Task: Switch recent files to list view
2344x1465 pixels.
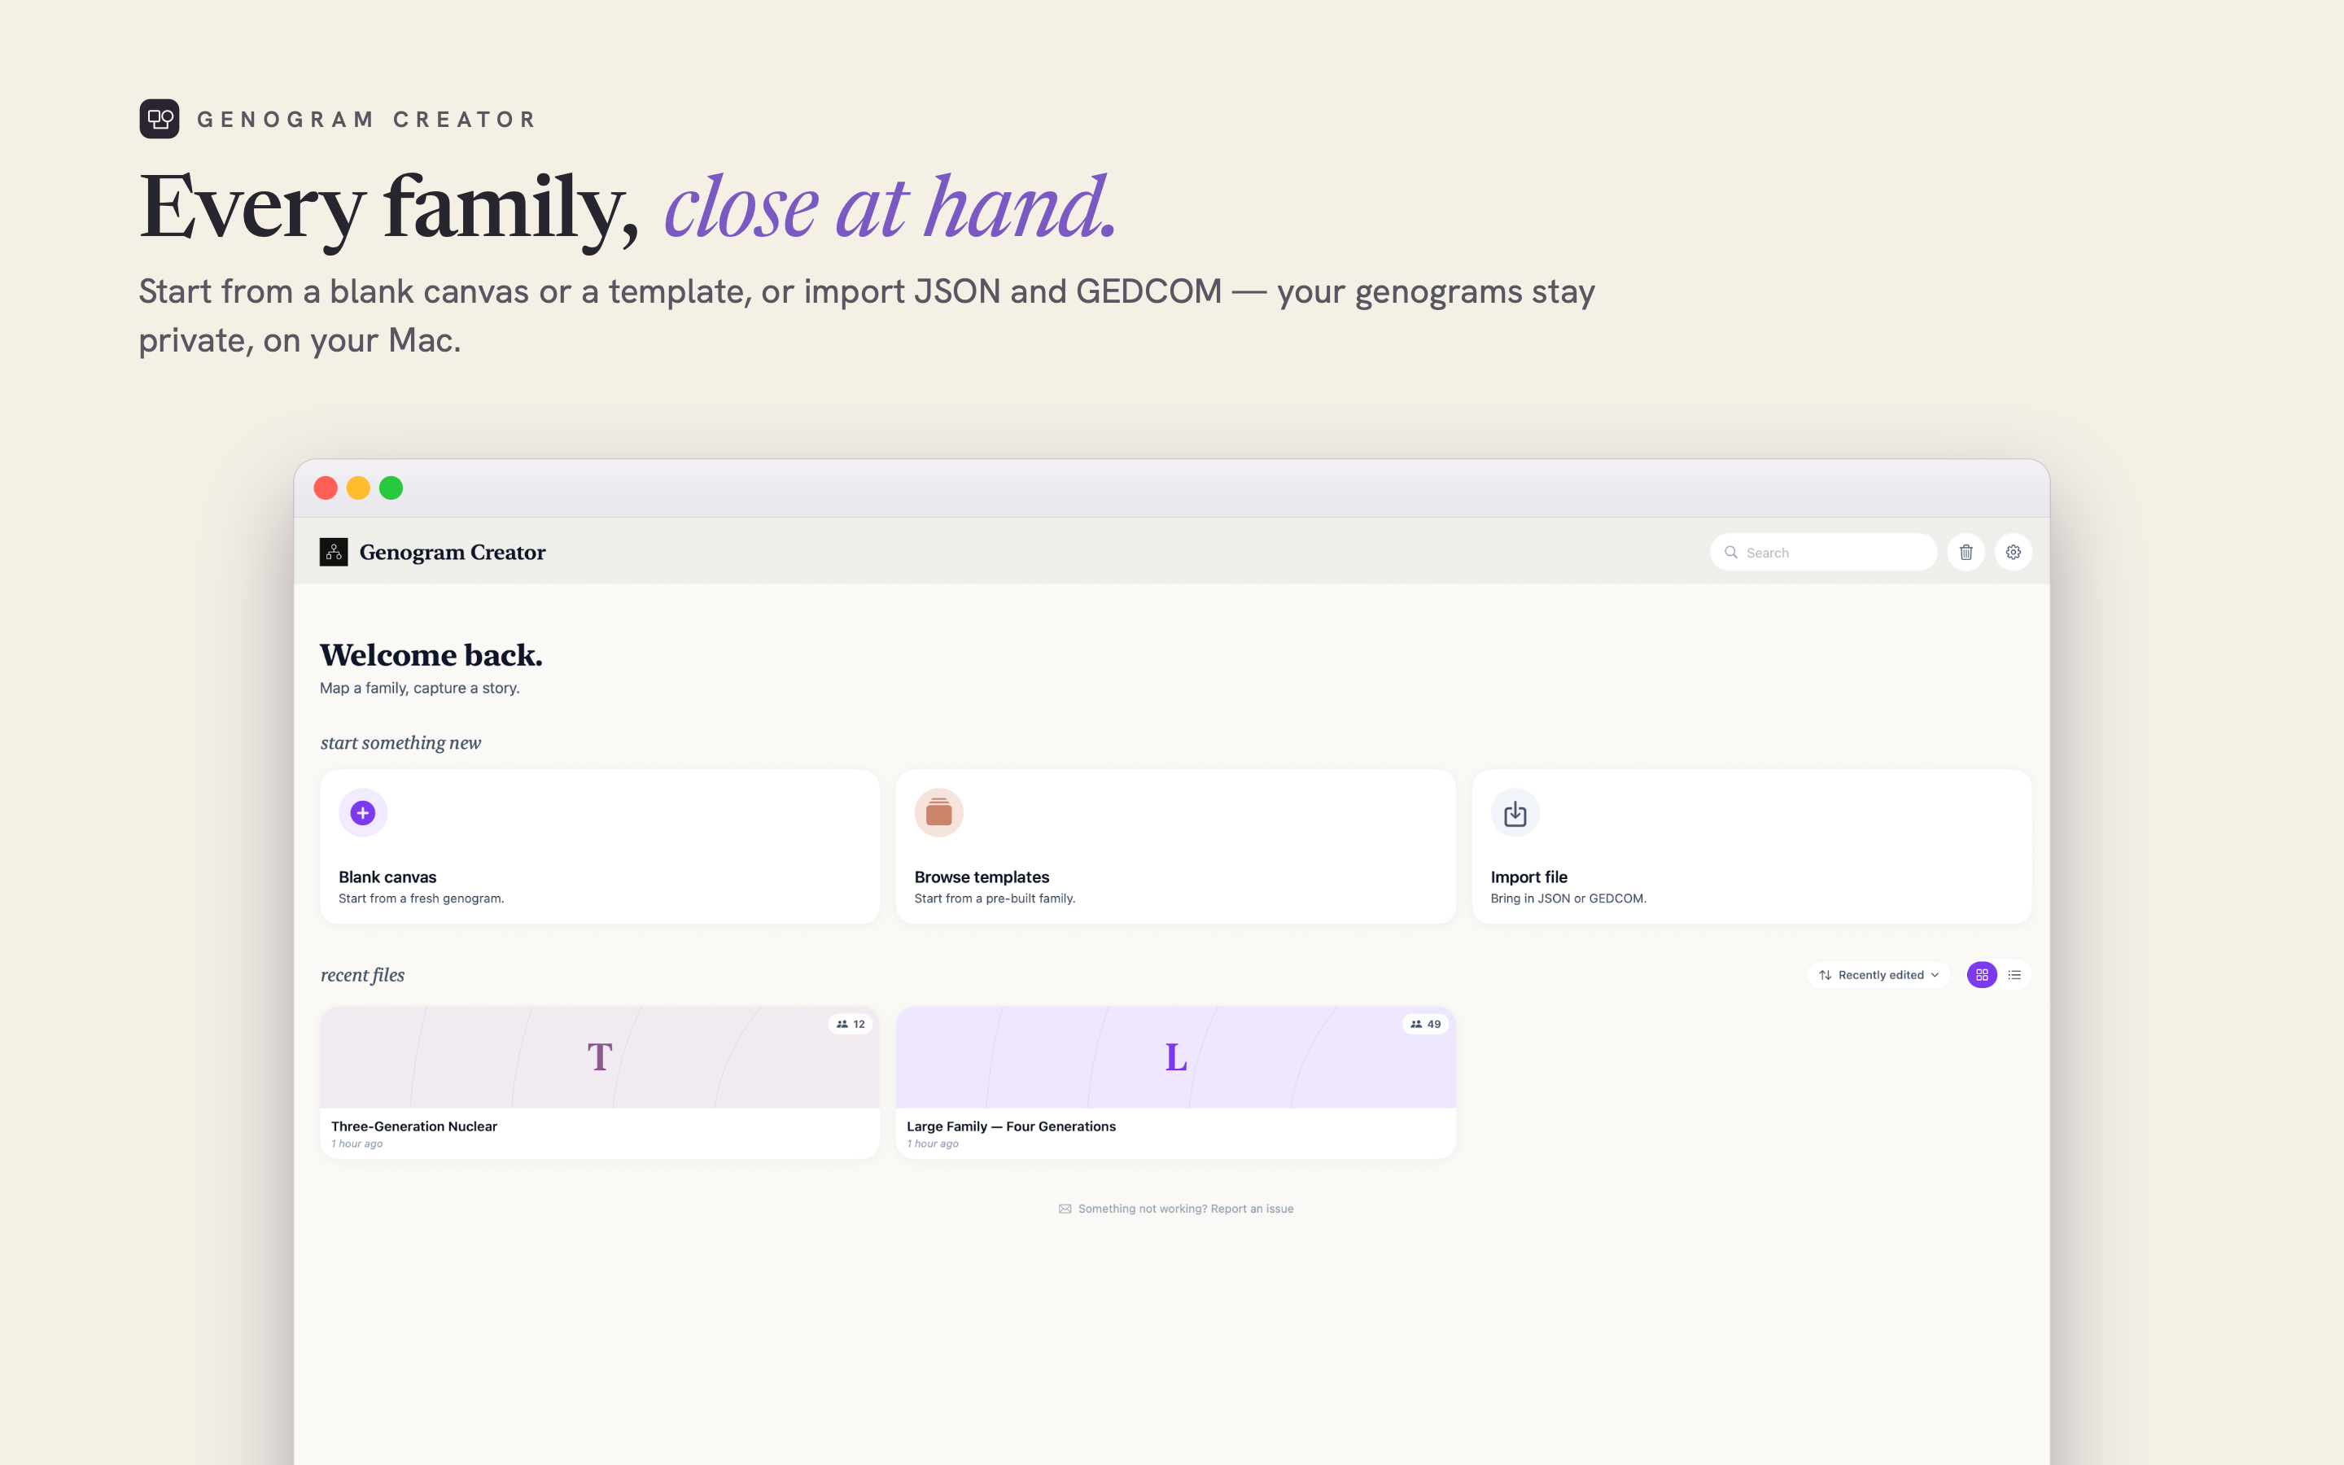Action: [x=2014, y=975]
